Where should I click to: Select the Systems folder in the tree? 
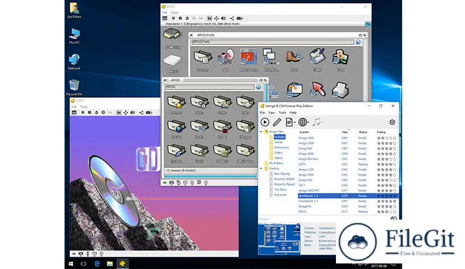[279, 137]
